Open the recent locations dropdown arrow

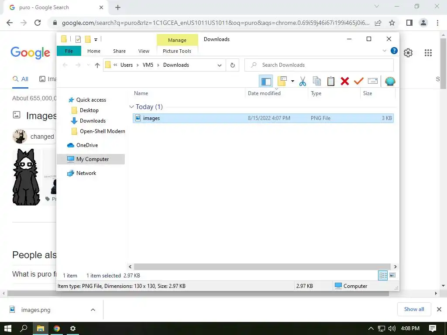click(x=88, y=65)
